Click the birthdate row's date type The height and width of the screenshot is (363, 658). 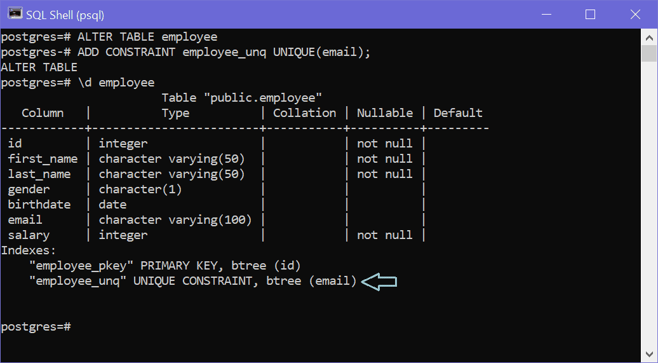(112, 205)
